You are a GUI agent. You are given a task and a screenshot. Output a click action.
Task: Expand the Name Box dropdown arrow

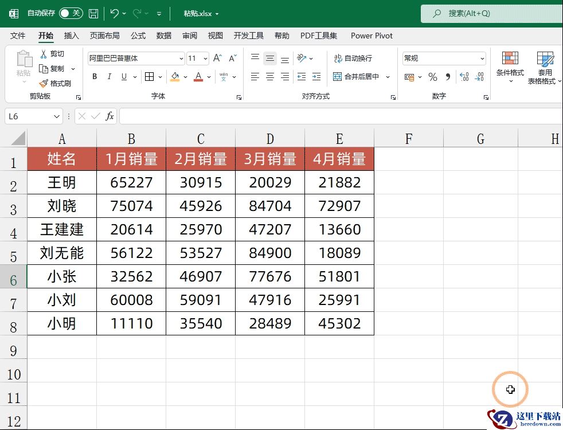(x=56, y=116)
